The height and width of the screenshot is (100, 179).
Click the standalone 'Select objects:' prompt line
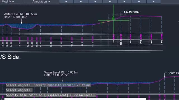point(19,90)
